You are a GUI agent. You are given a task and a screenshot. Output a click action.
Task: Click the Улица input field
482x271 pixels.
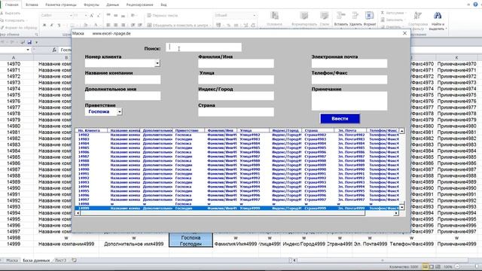236,80
